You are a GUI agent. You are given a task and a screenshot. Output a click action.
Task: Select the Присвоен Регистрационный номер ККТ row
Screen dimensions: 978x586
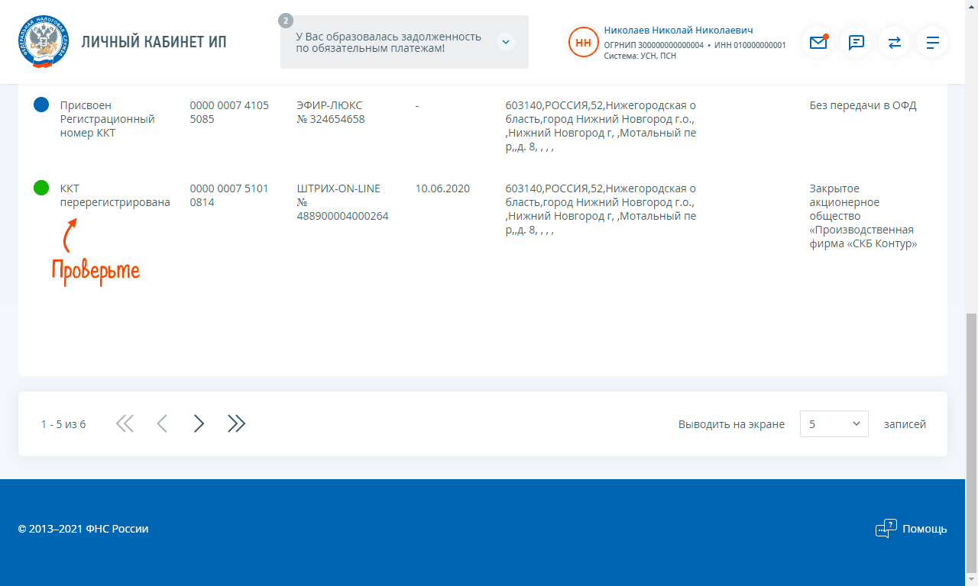tap(107, 119)
